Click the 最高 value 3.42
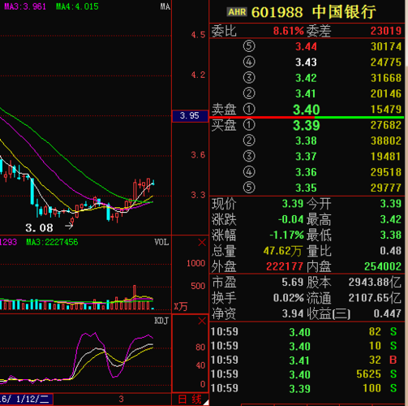The image size is (408, 406). [x=391, y=219]
